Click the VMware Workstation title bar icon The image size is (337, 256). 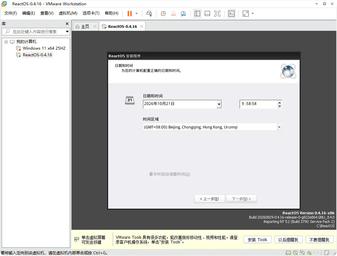pyautogui.click(x=4, y=4)
